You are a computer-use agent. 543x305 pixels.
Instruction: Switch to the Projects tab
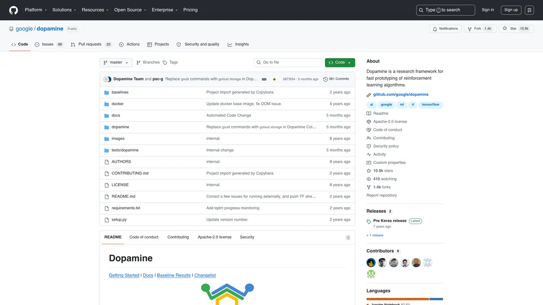[158, 44]
